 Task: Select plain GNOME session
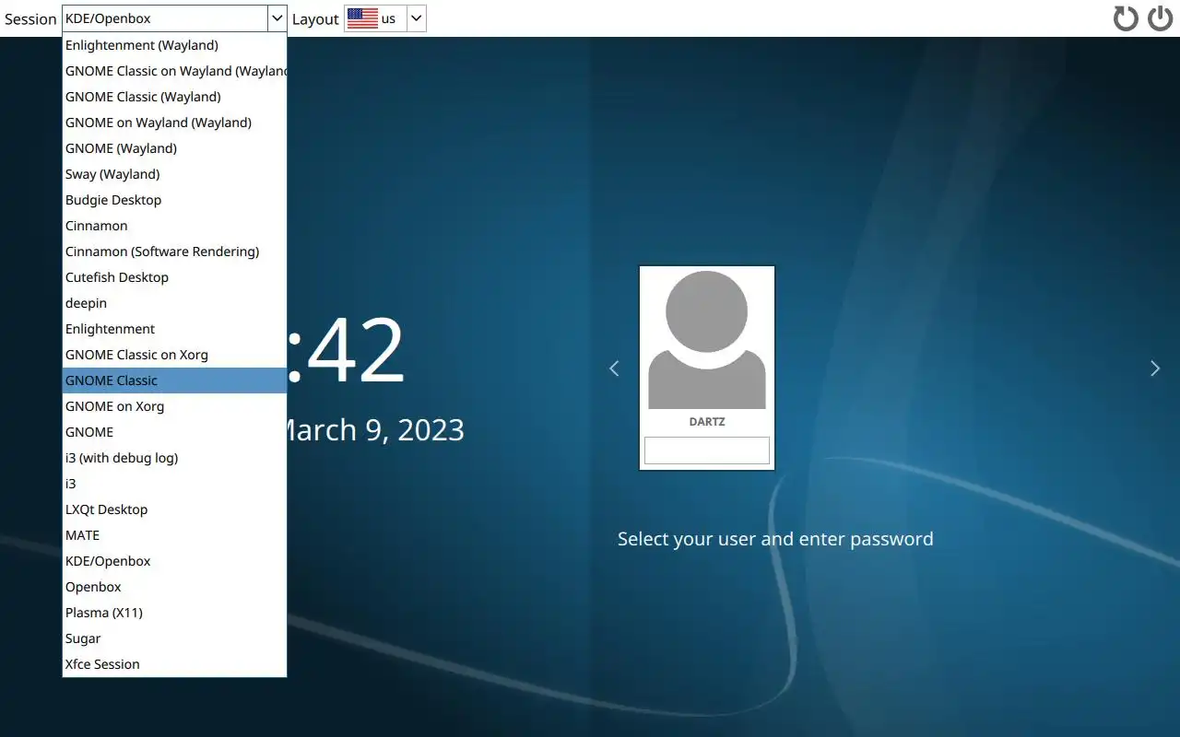(x=174, y=432)
